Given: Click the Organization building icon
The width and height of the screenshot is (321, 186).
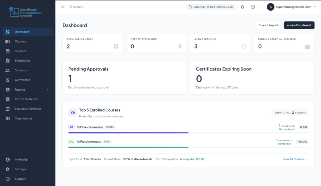Looking at the screenshot, I should (8, 118).
